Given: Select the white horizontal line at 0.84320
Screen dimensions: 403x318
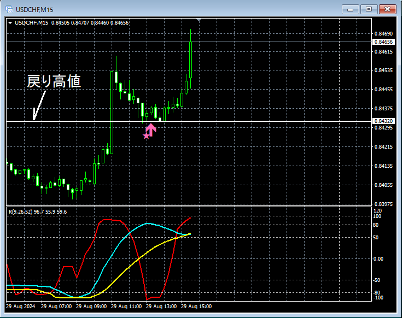Looking at the screenshot, I should pos(189,121).
